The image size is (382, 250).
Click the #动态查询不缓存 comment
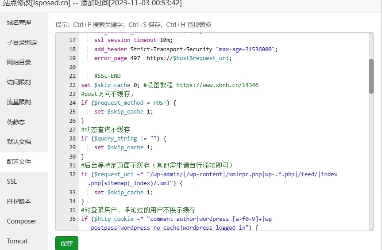point(105,129)
